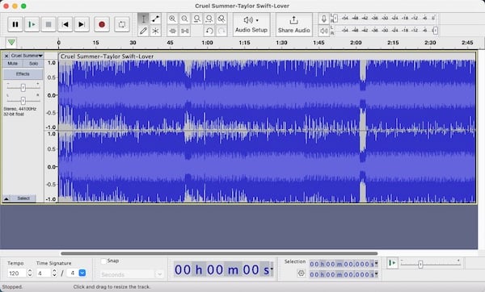Click Fit Selection to Width zoom icon

coord(196,19)
